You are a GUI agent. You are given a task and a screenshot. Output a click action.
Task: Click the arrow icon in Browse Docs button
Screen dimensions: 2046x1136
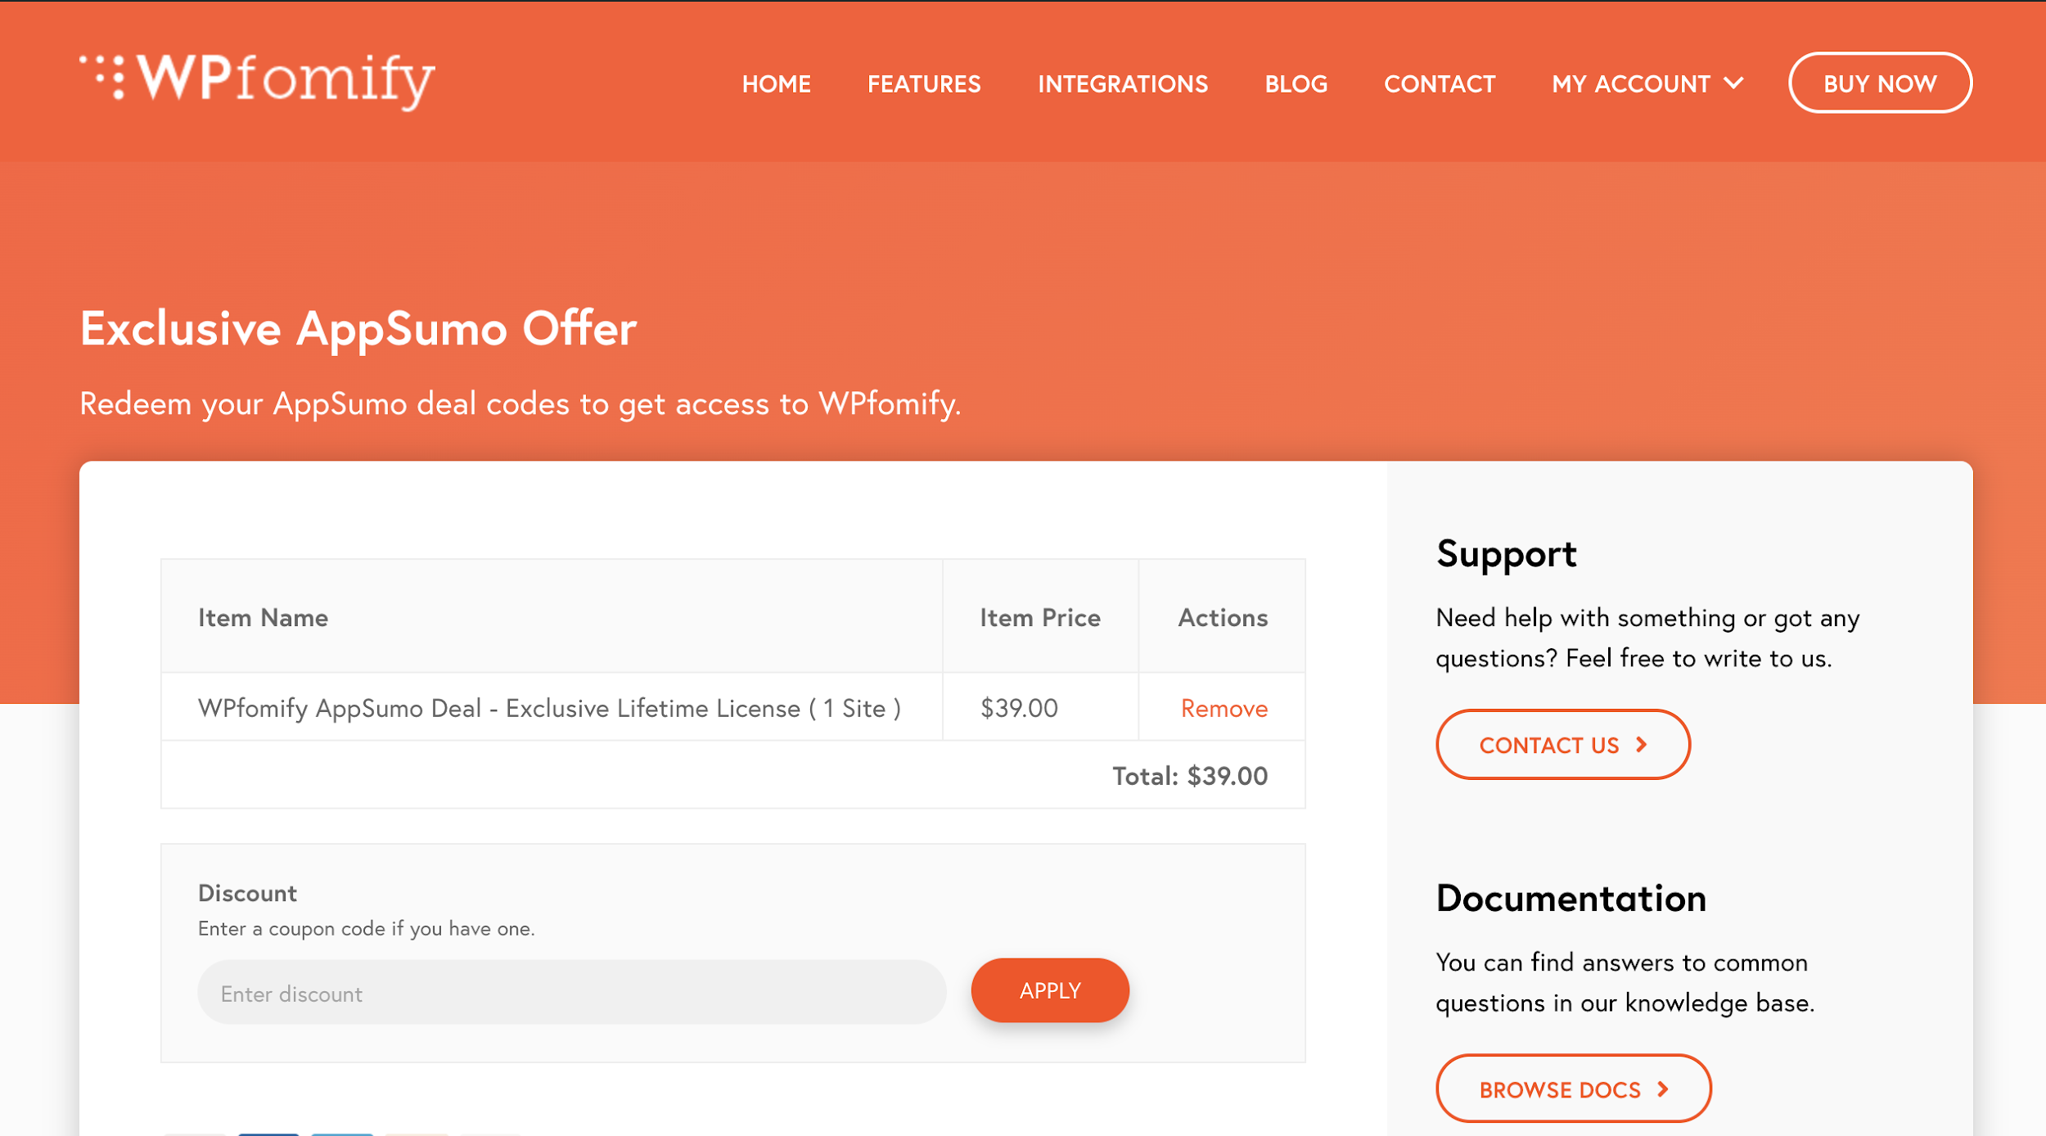[1662, 1089]
